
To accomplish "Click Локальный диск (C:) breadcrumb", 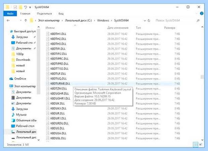I will tap(78, 20).
